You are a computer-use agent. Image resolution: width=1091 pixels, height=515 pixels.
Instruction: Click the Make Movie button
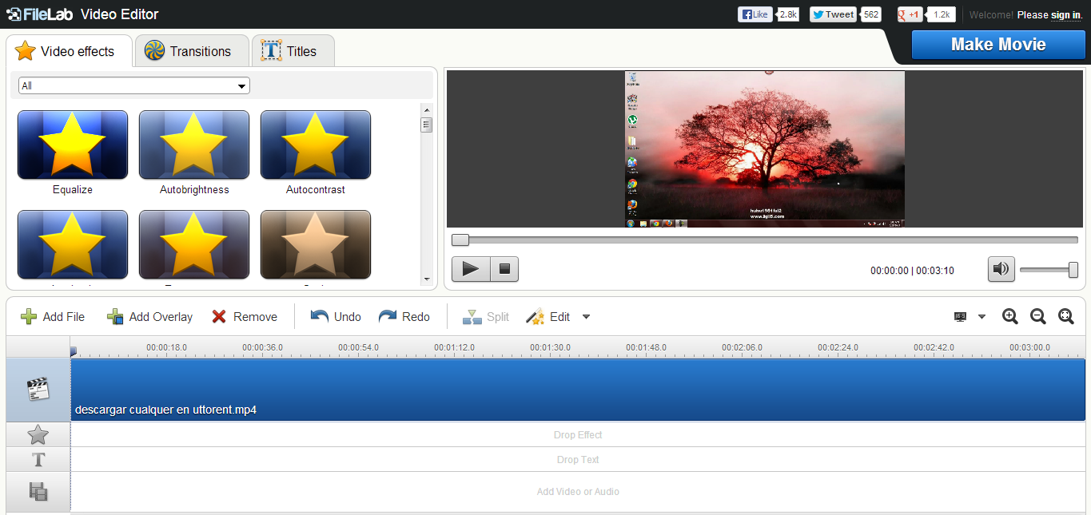pos(997,45)
